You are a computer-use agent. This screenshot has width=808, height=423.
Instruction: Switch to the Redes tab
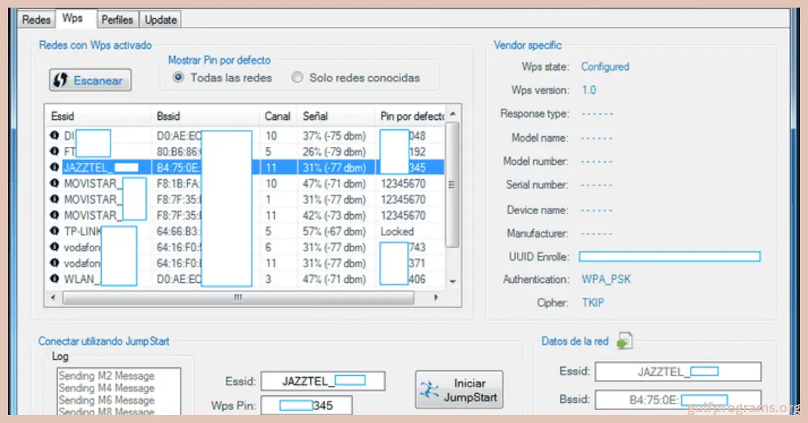coord(36,20)
